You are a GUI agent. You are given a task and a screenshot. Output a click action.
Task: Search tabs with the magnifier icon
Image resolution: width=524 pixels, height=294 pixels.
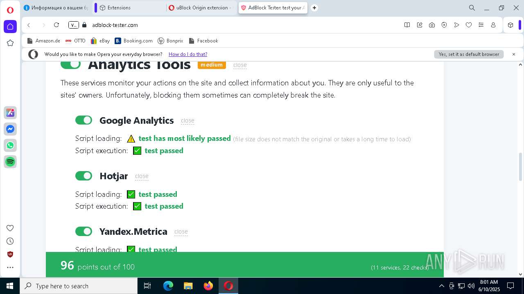pos(472,8)
